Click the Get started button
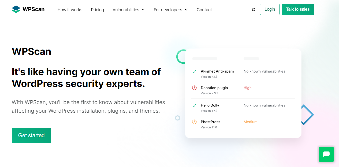This screenshot has width=339, height=167. pos(31,135)
